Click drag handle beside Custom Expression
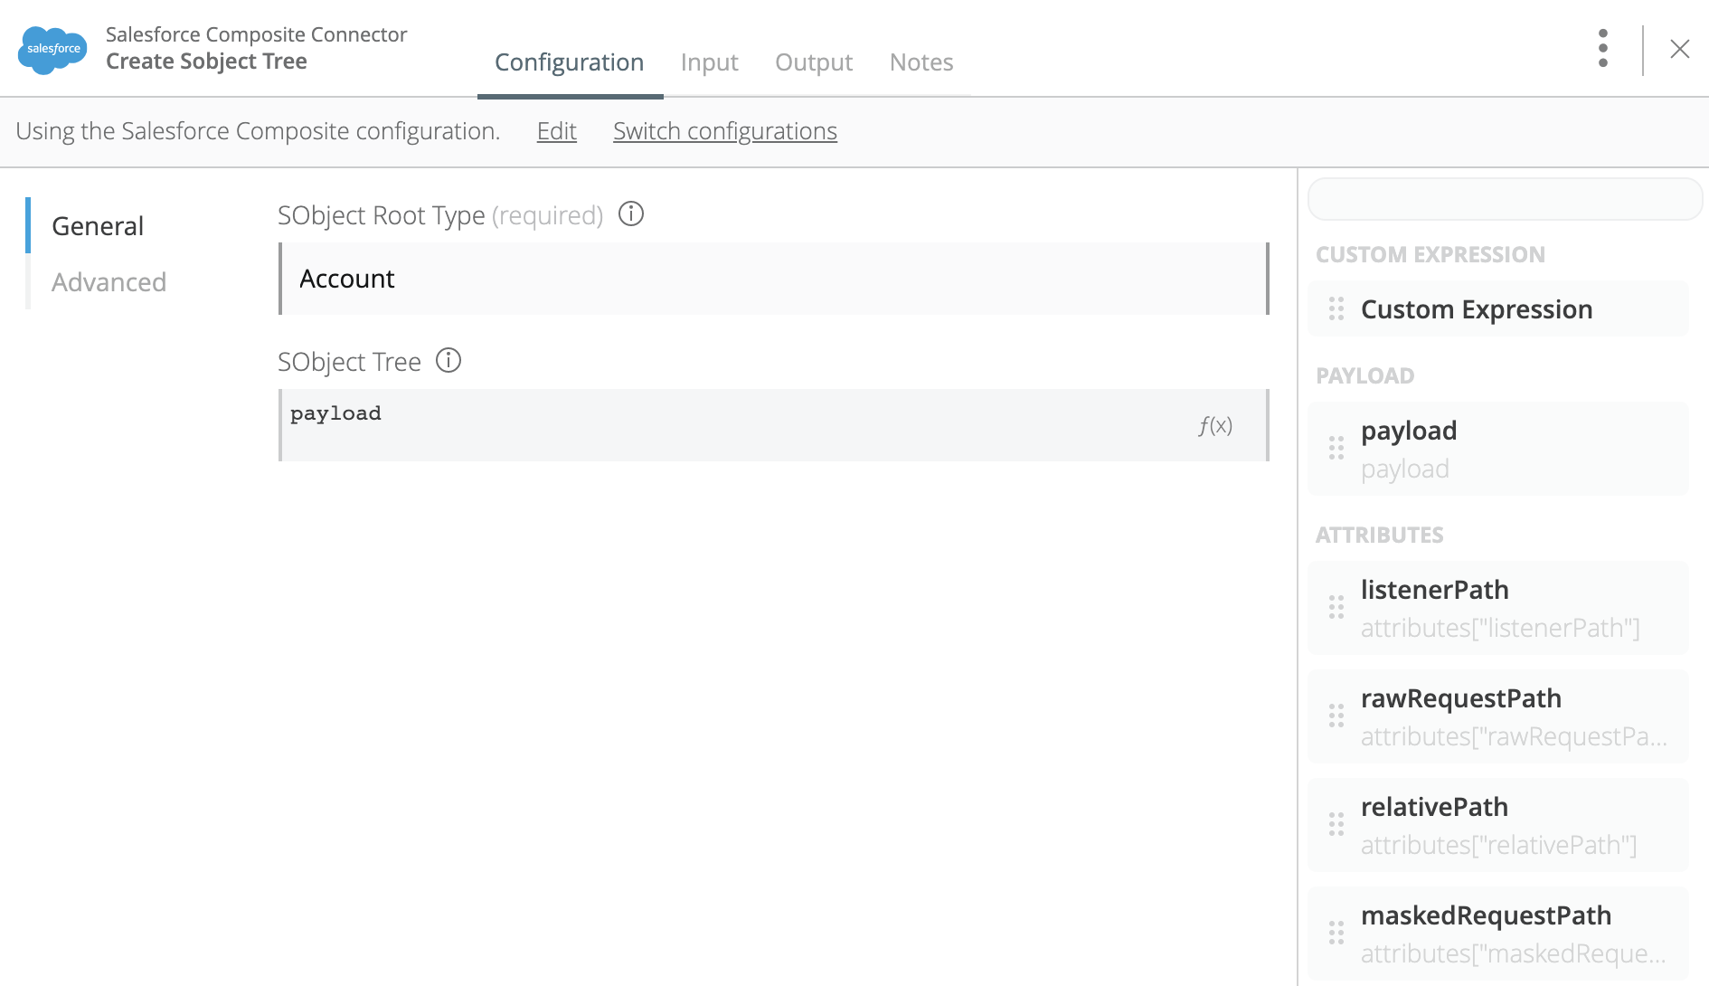Image resolution: width=1709 pixels, height=986 pixels. pyautogui.click(x=1336, y=309)
